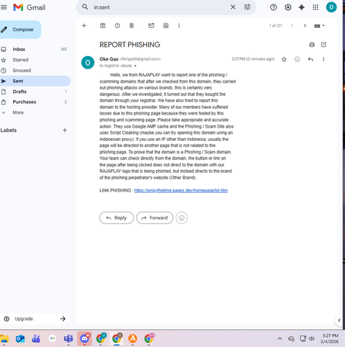This screenshot has width=345, height=347.
Task: Open the Purchases folder
Action: point(35,102)
